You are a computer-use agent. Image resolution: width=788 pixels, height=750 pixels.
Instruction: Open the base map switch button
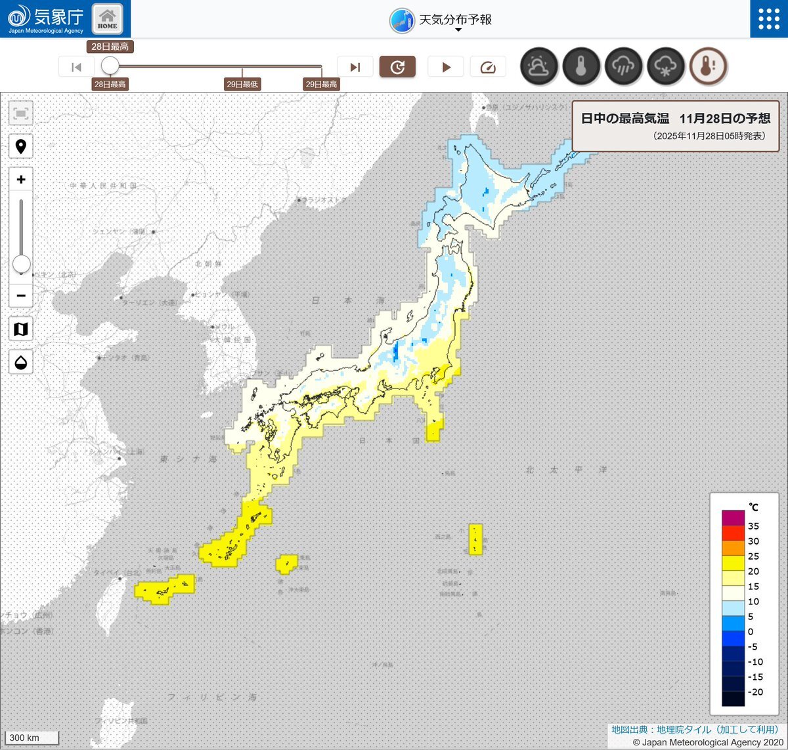21,329
